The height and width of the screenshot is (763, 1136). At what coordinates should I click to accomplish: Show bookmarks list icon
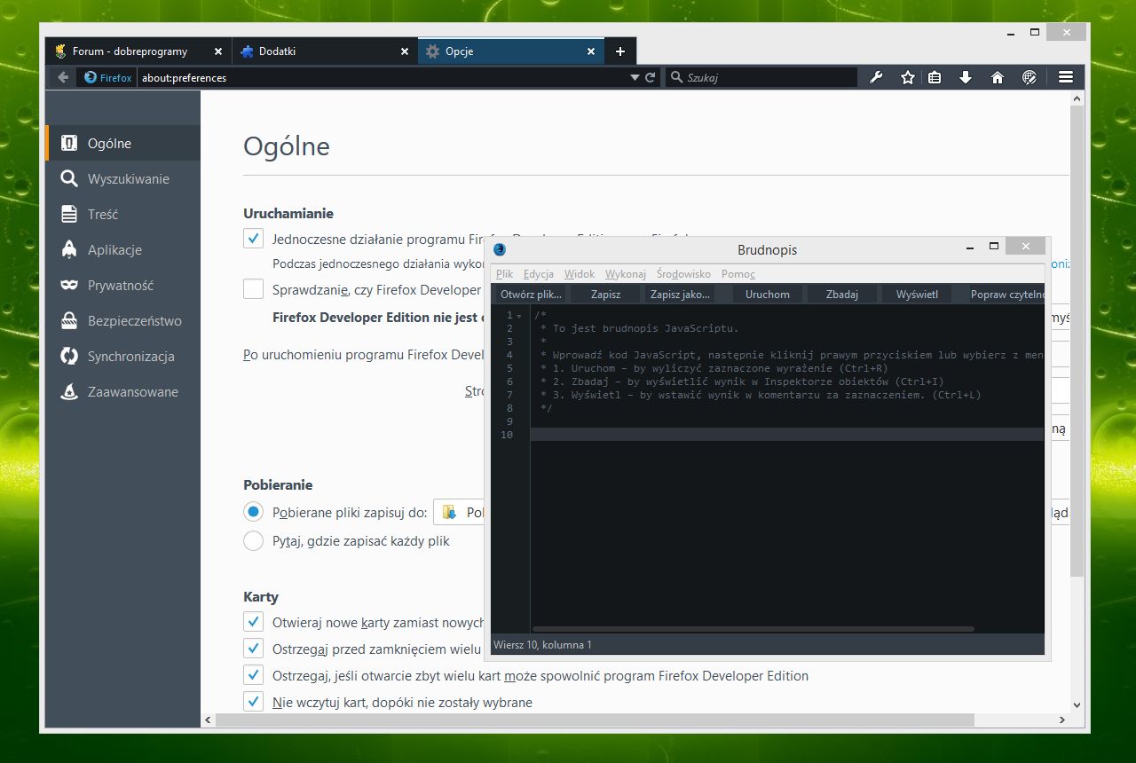click(935, 78)
